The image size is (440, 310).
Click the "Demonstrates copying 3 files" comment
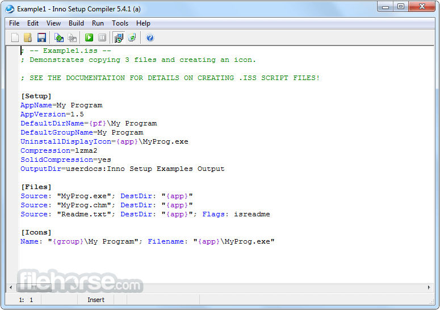pyautogui.click(x=139, y=60)
